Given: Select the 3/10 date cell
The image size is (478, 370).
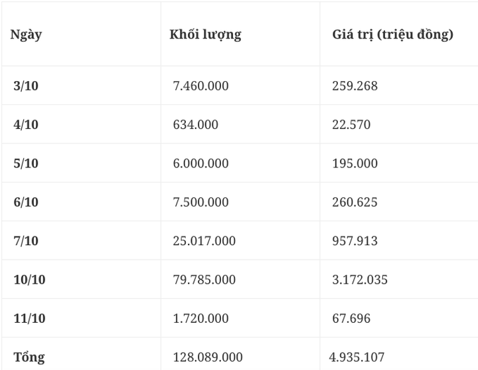Looking at the screenshot, I should coord(26,86).
